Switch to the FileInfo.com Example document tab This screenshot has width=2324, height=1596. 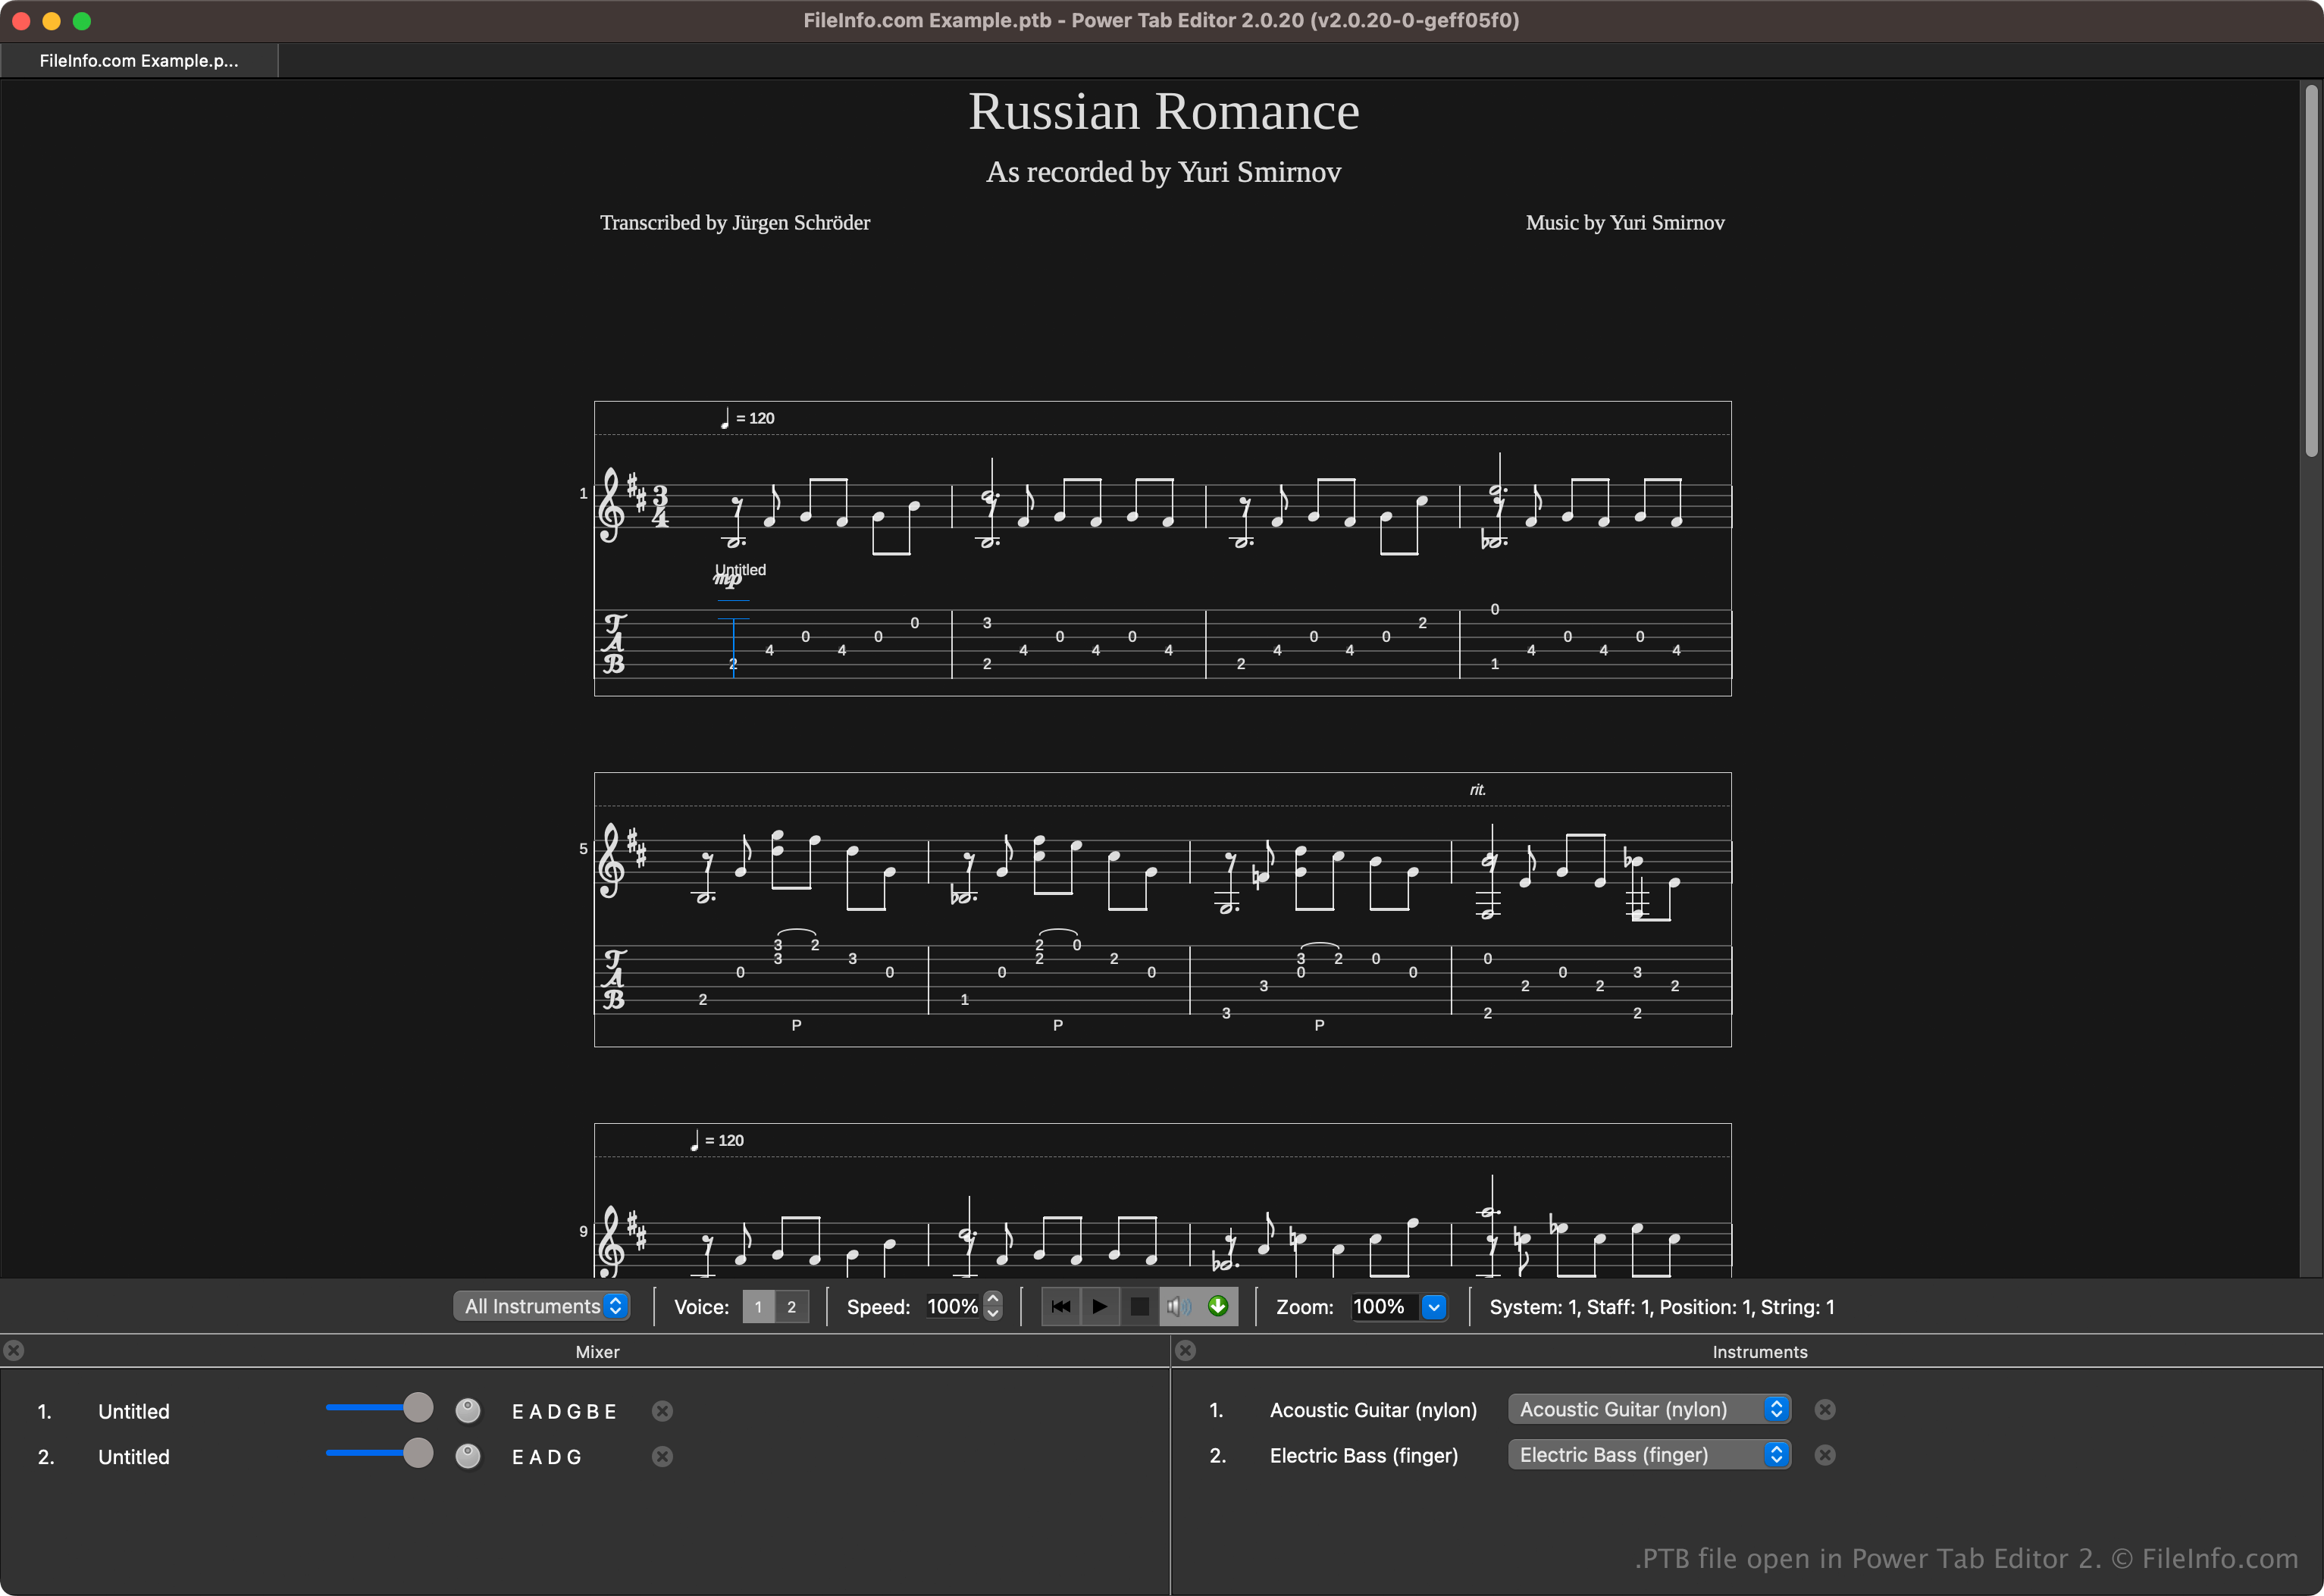139,60
